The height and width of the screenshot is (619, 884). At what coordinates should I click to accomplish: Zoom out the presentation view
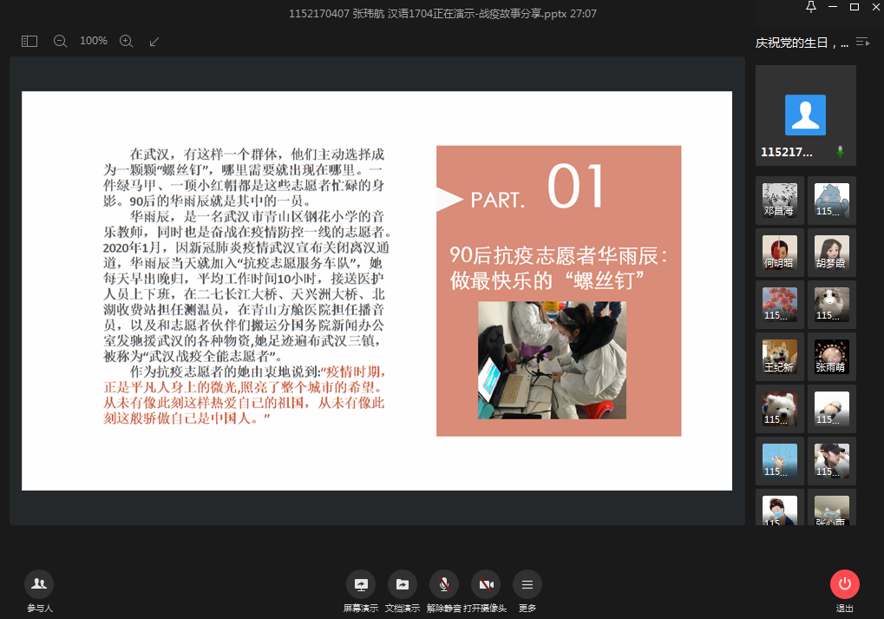tap(60, 41)
